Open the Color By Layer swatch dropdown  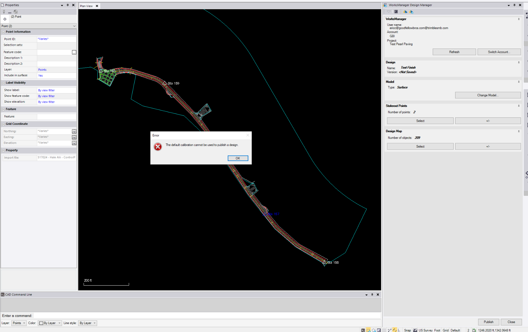click(50, 323)
